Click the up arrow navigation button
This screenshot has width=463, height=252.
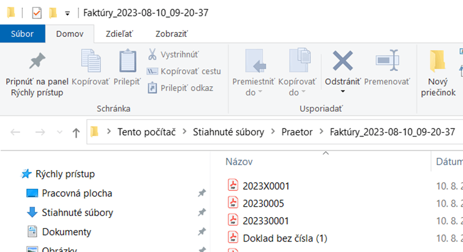coord(76,132)
